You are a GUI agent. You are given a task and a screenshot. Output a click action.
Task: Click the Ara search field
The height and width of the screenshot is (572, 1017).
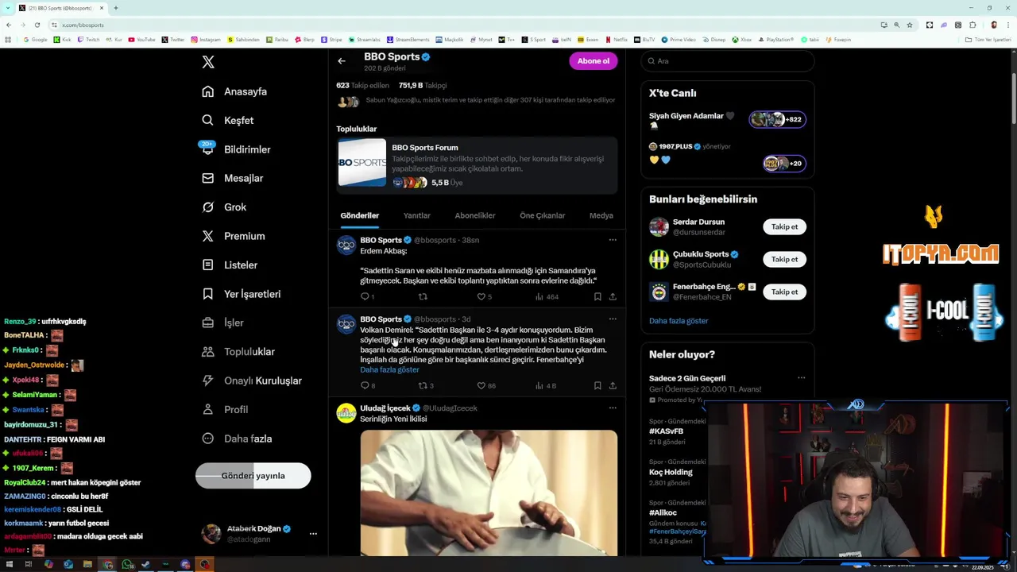(728, 61)
